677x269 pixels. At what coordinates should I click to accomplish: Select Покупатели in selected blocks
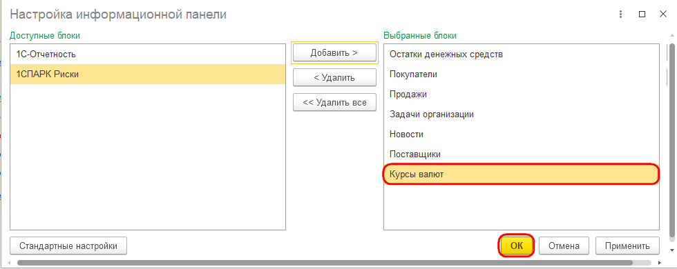click(x=521, y=74)
